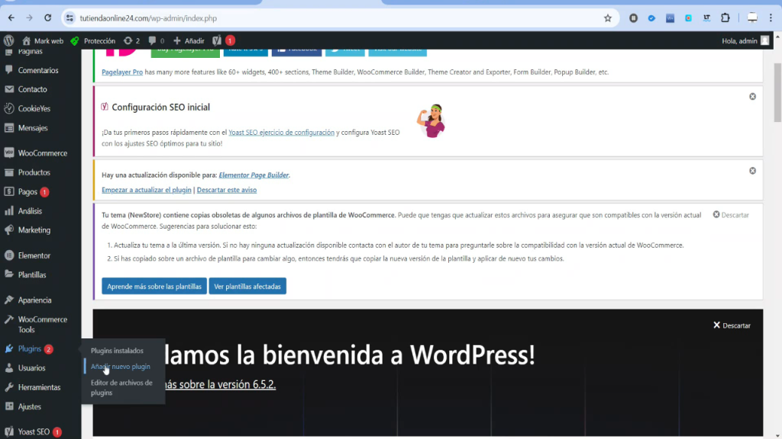Click the WooCommerce icon in the sidebar
This screenshot has width=782, height=439.
[9, 152]
